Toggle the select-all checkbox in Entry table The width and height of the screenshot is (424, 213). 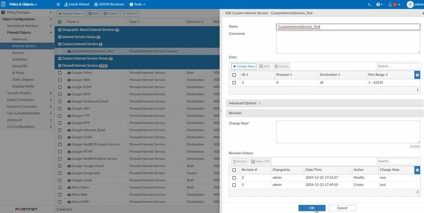234,75
